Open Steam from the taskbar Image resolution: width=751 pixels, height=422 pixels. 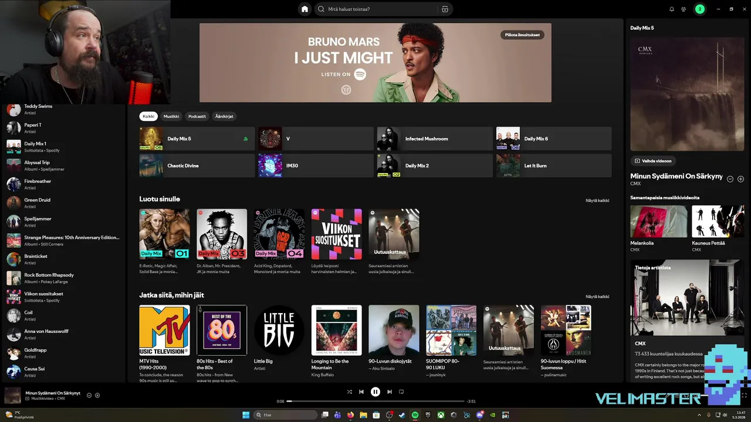(x=402, y=415)
